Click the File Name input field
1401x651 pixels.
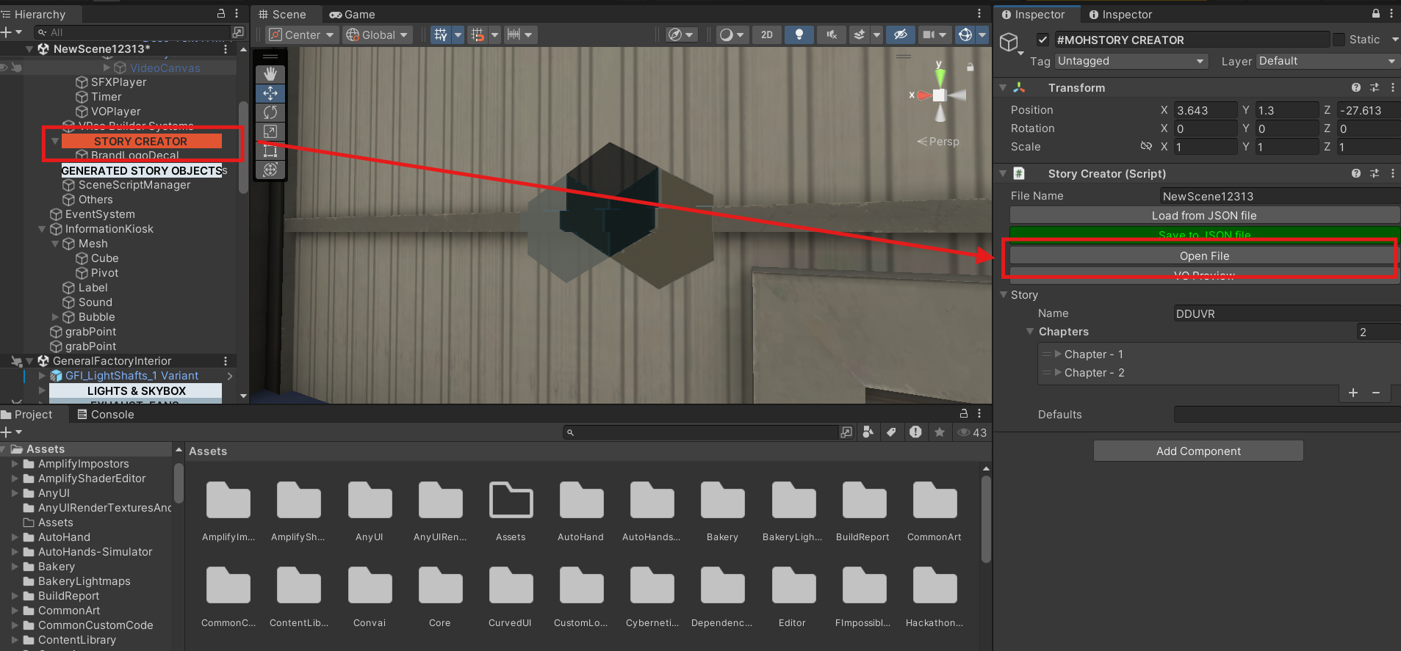(x=1278, y=196)
